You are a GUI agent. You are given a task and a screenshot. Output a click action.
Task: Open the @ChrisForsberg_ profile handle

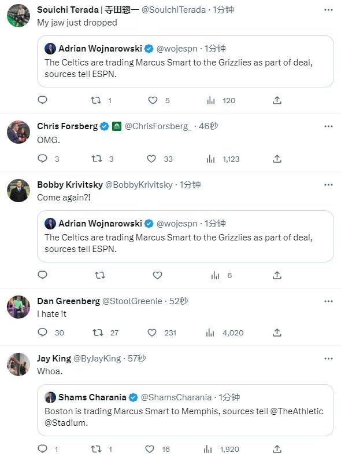(158, 126)
